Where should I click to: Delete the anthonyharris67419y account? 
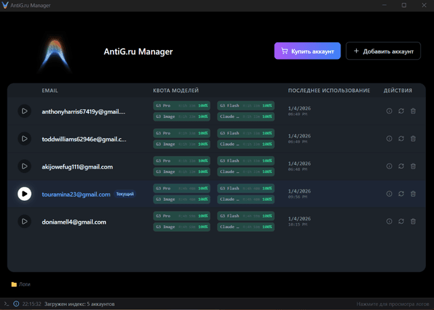413,111
